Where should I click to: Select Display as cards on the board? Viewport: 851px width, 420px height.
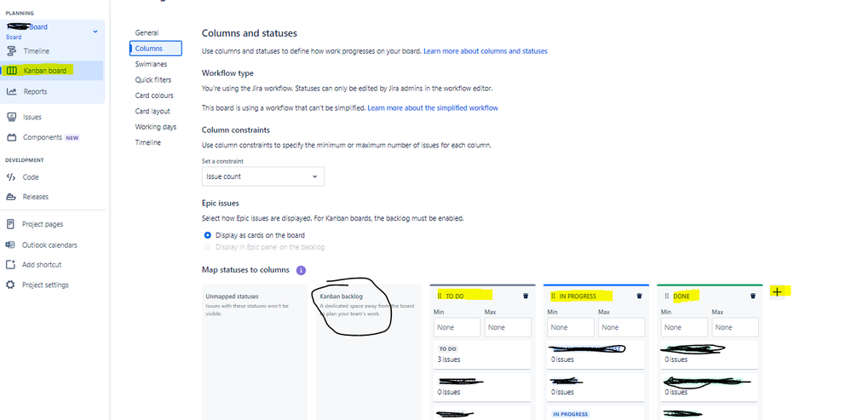click(207, 235)
